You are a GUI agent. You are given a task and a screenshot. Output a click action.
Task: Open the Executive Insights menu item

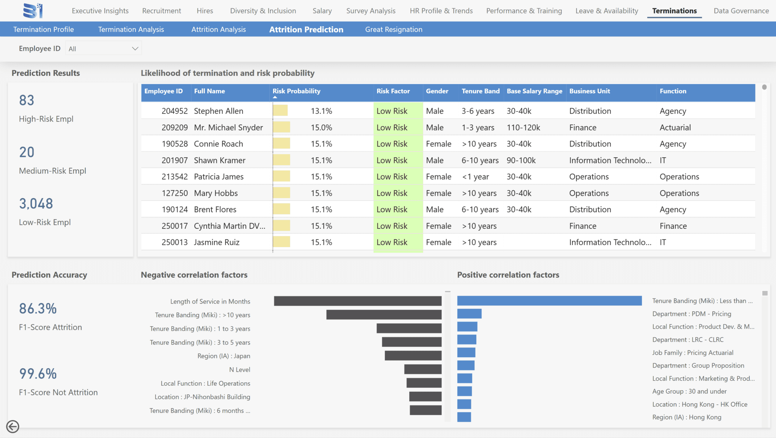click(100, 11)
